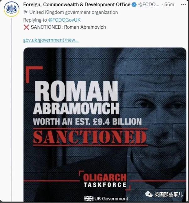
Task: Click the government organization flag icon
Action: pos(25,13)
